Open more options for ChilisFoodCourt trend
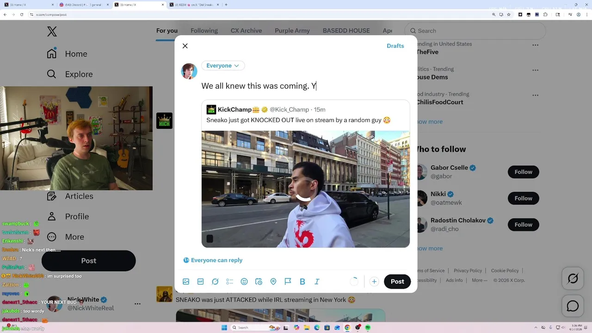This screenshot has width=592, height=333. pyautogui.click(x=535, y=95)
